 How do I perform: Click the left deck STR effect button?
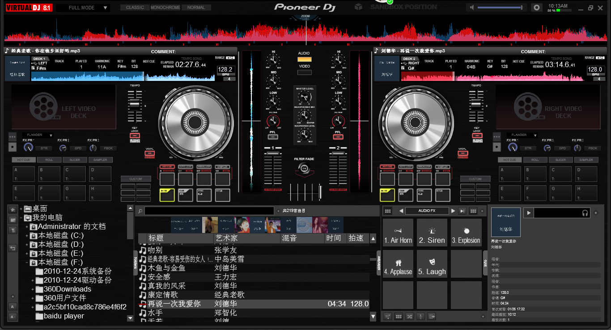point(44,148)
